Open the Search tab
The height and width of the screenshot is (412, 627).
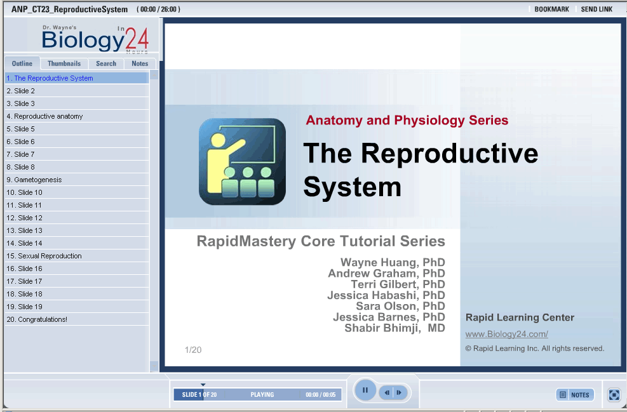click(106, 63)
